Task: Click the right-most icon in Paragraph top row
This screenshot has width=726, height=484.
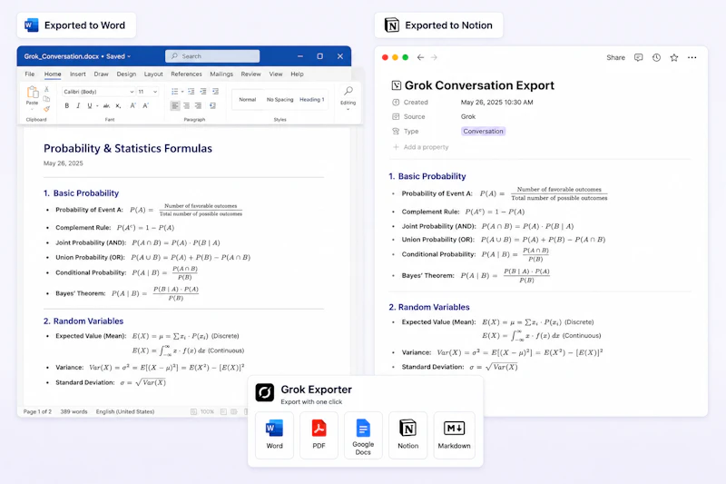Action: (x=215, y=92)
